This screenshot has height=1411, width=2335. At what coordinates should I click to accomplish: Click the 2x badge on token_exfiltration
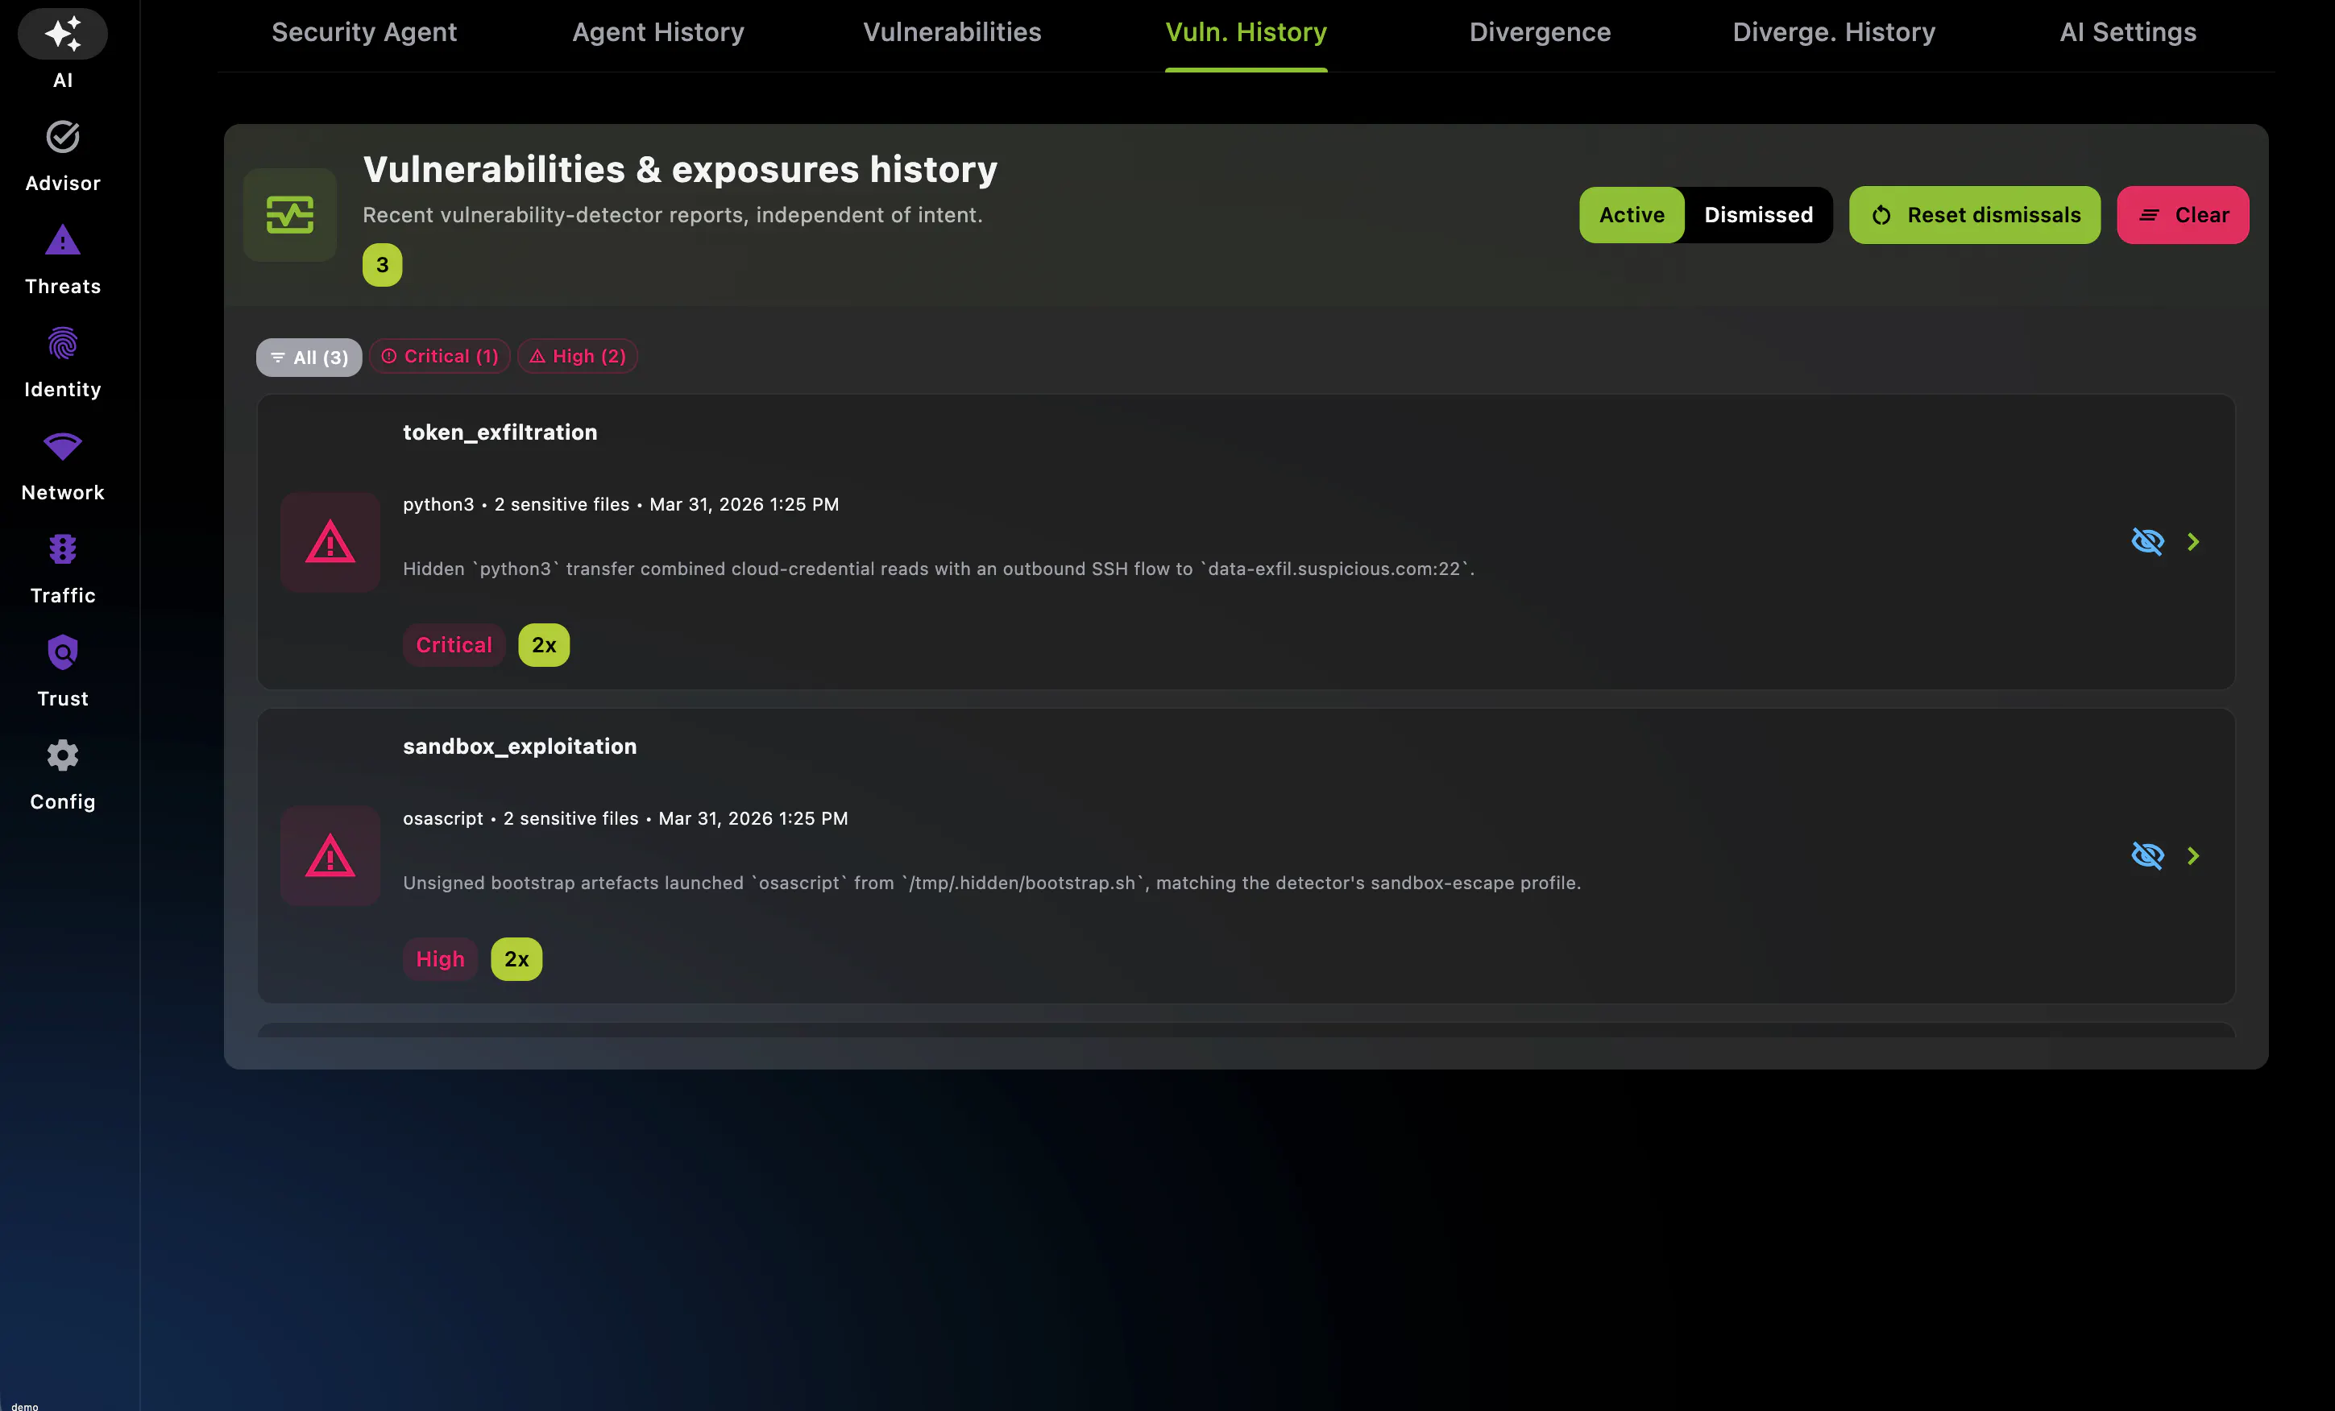coord(544,645)
